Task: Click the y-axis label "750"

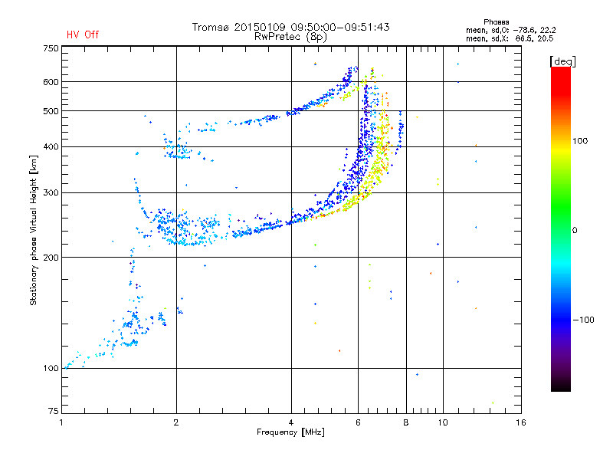Action: pyautogui.click(x=51, y=48)
